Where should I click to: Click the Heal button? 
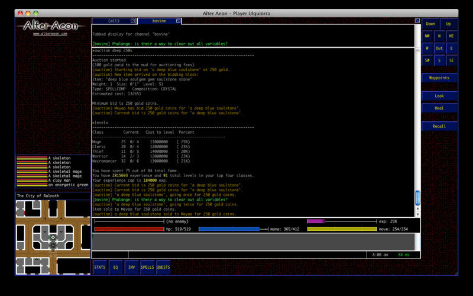click(x=439, y=108)
